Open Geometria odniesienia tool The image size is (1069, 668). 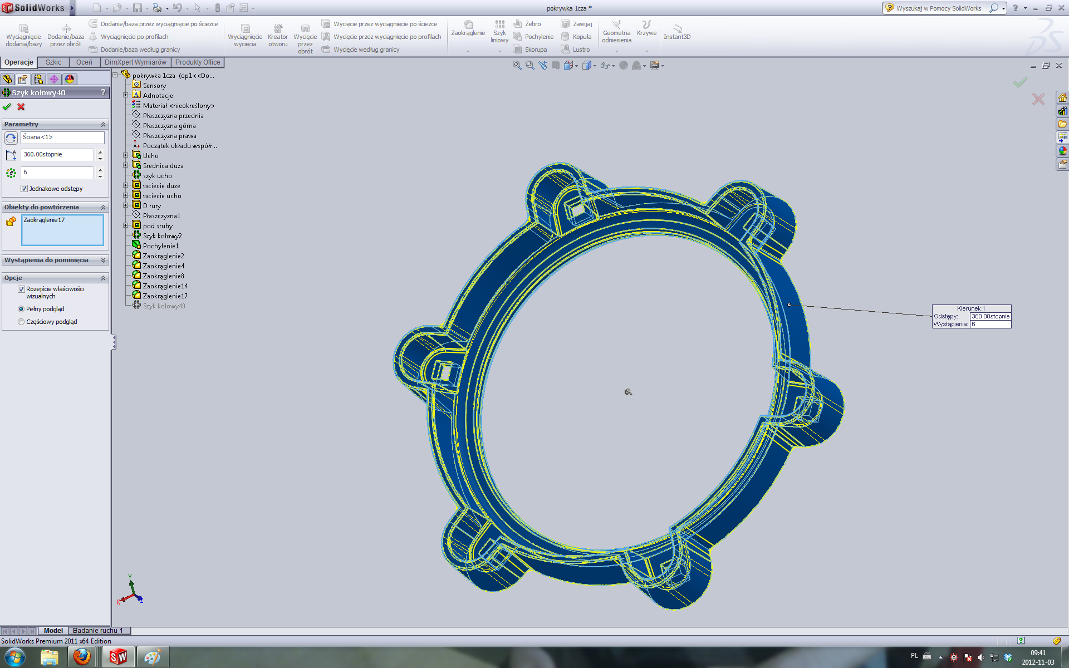click(616, 32)
